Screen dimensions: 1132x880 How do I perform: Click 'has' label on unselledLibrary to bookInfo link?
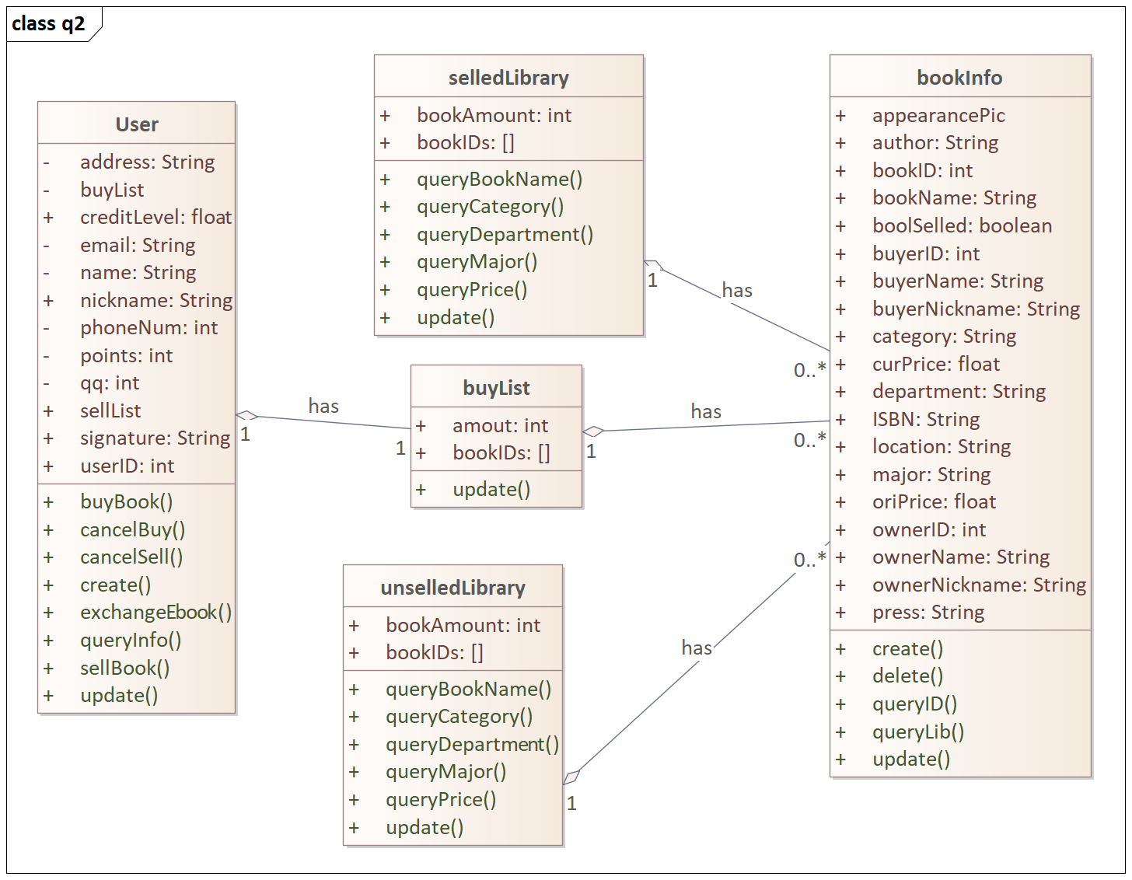click(x=697, y=648)
